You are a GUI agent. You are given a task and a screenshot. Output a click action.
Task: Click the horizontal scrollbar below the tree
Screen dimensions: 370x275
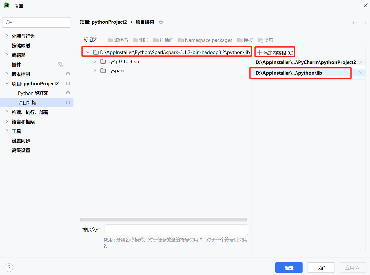click(x=163, y=219)
